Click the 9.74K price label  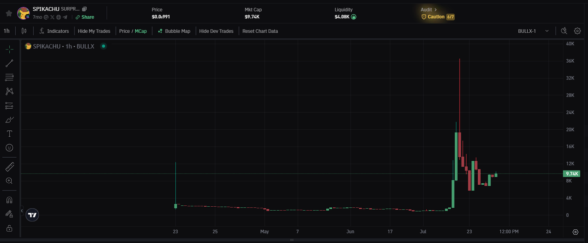point(572,173)
